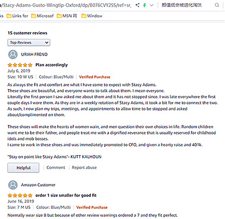Image resolution: width=225 pixels, height=219 pixels.
Task: Open the 'Plan accordingly' review title
Action: point(51,65)
